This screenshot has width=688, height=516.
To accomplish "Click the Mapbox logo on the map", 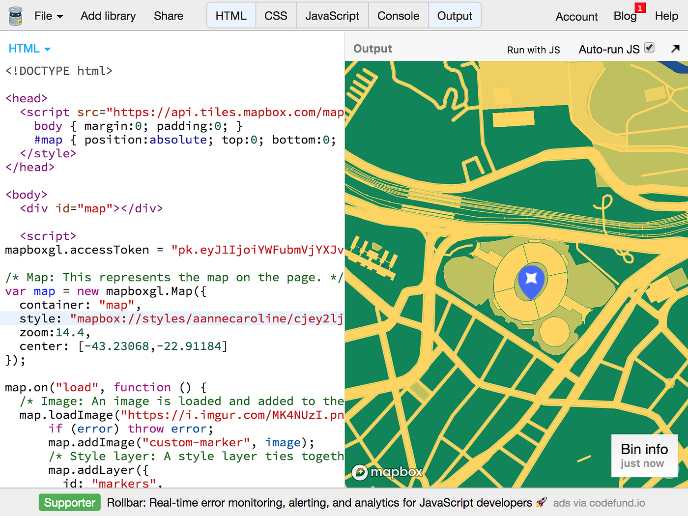I will click(387, 472).
